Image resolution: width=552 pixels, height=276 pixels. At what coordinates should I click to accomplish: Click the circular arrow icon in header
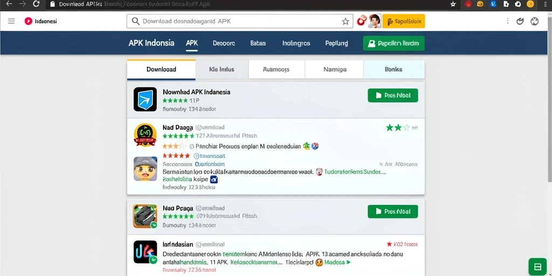(x=520, y=21)
